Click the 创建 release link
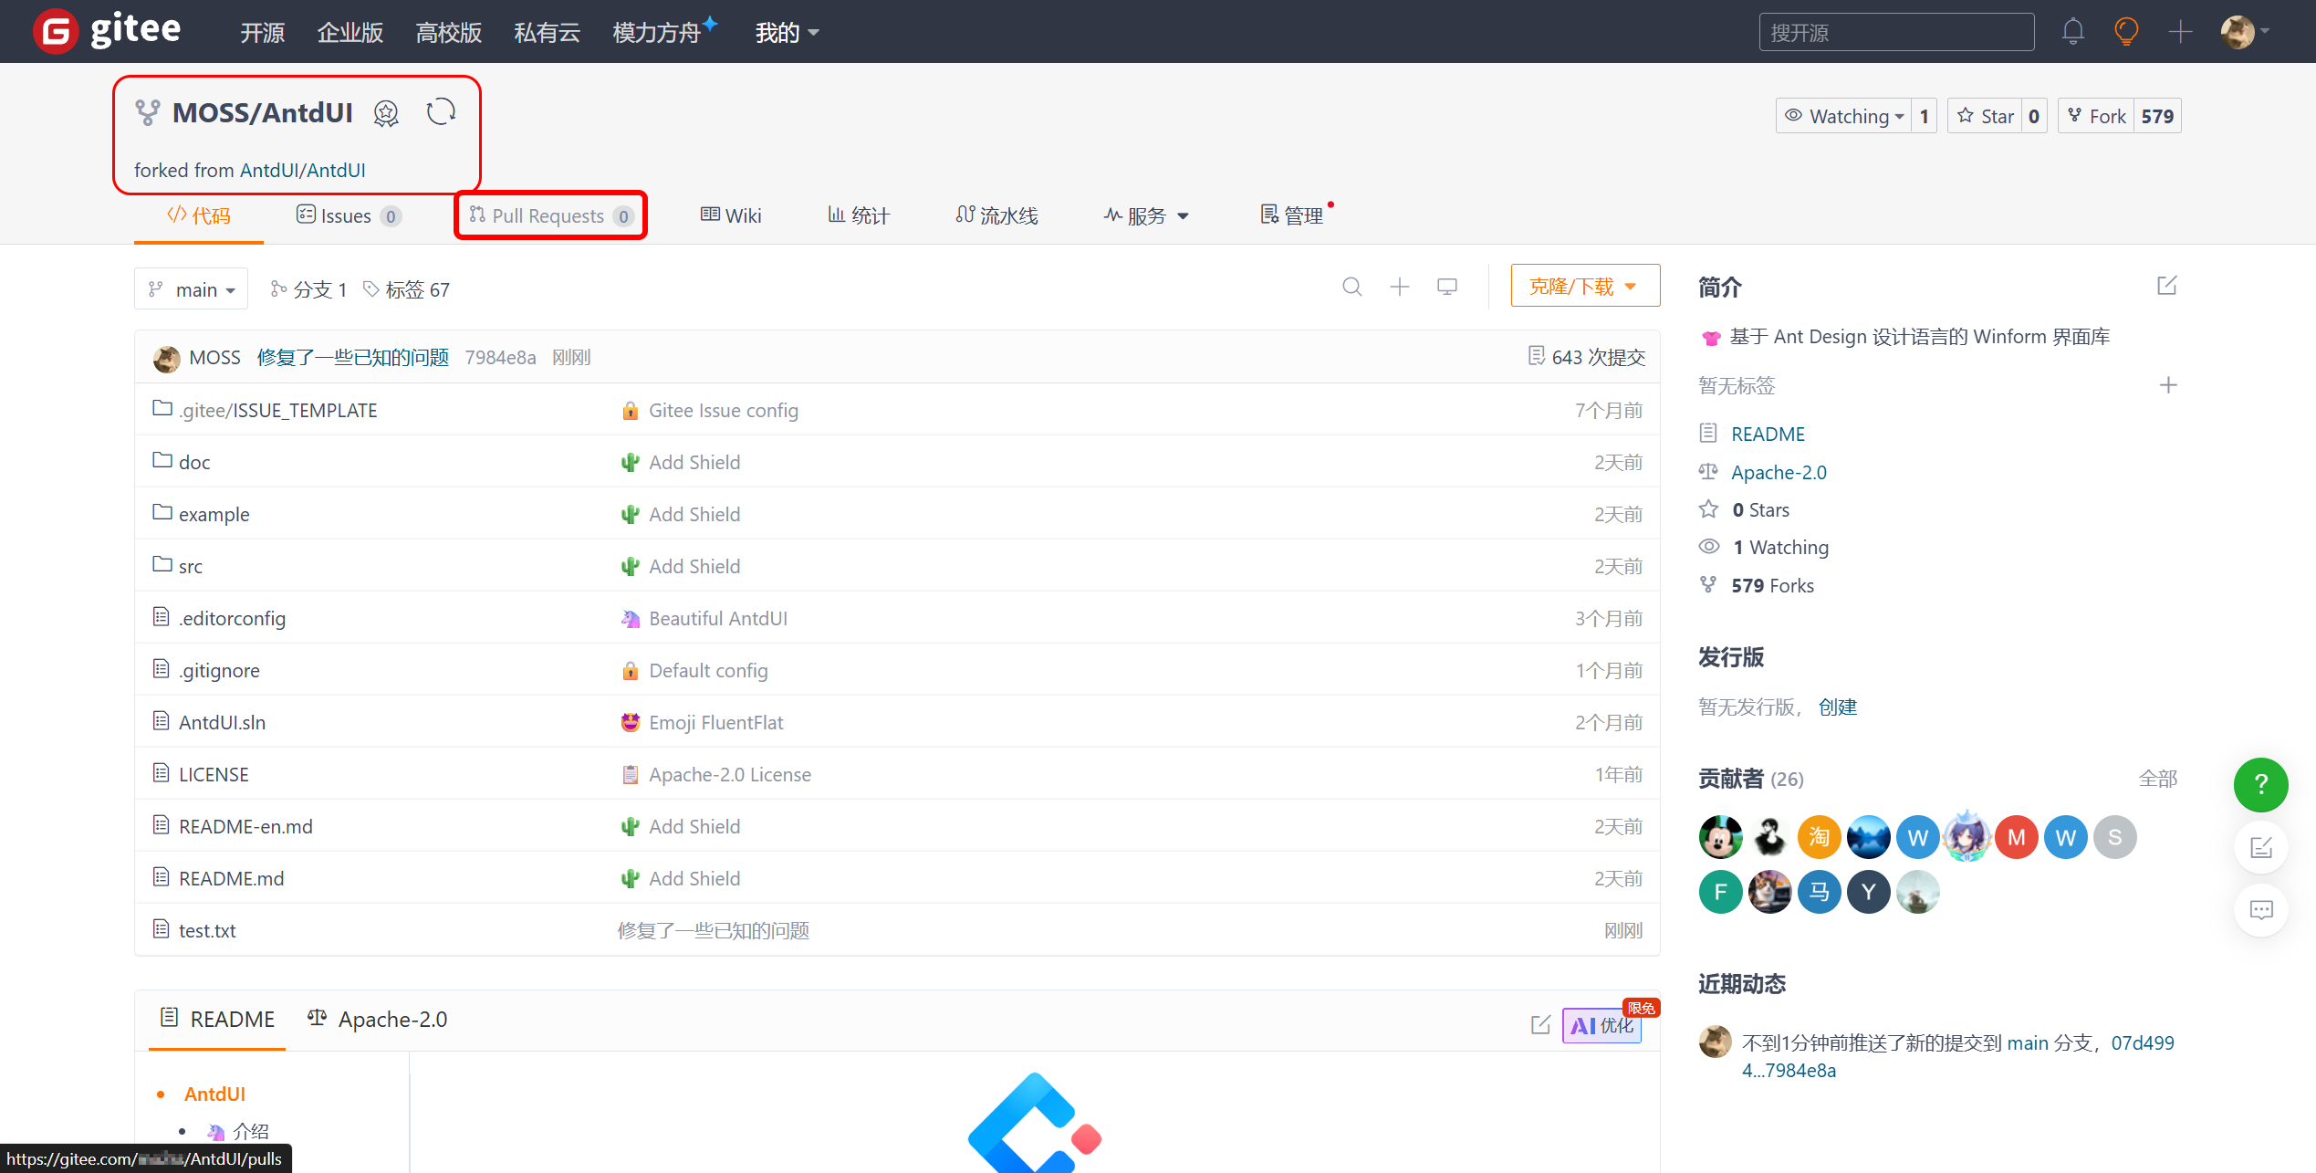2316x1173 pixels. click(1837, 707)
